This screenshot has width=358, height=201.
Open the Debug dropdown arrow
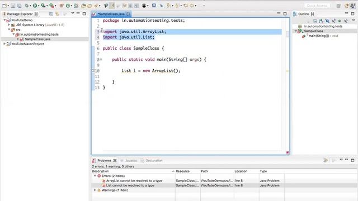pyautogui.click(x=30, y=6)
